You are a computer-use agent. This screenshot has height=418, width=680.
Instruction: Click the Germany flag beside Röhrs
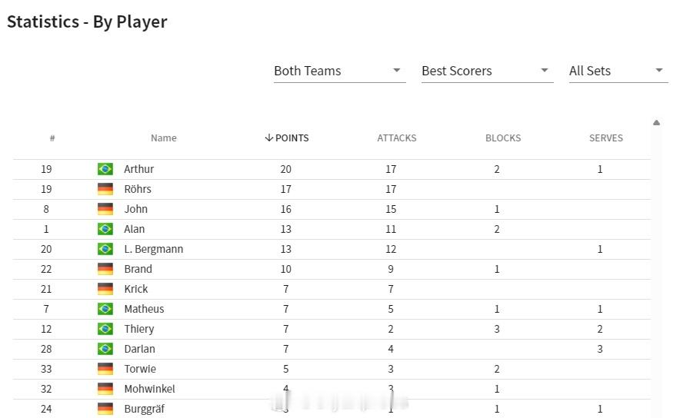click(105, 189)
